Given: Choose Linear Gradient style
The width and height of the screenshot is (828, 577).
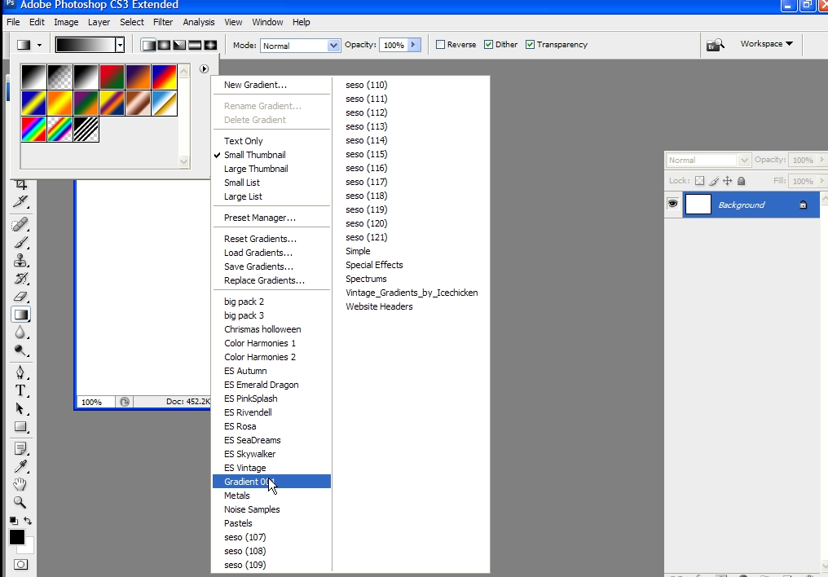Looking at the screenshot, I should coord(149,45).
